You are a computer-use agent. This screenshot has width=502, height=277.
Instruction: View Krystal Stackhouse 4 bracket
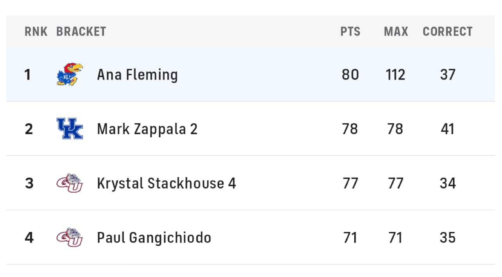166,183
